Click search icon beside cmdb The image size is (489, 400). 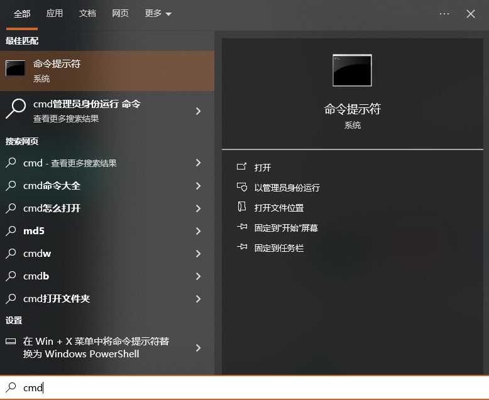coord(11,276)
